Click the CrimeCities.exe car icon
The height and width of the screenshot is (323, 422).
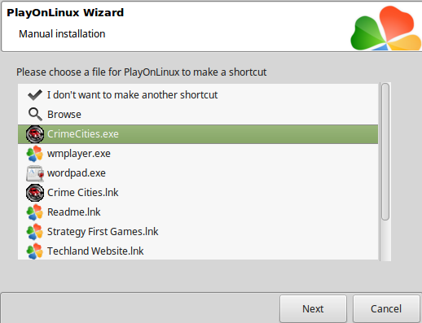35,134
